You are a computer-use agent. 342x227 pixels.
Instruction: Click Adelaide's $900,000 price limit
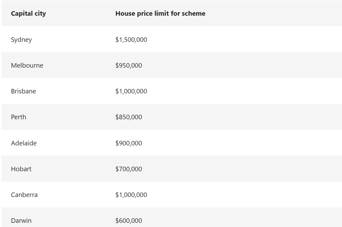[129, 143]
